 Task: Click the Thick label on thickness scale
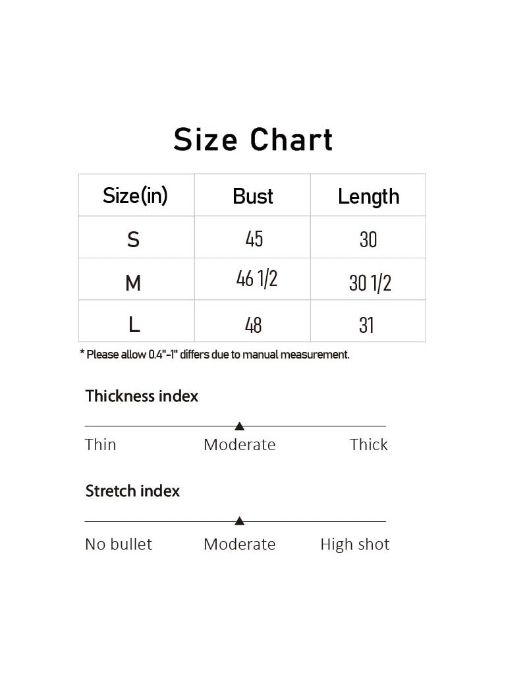click(x=369, y=444)
